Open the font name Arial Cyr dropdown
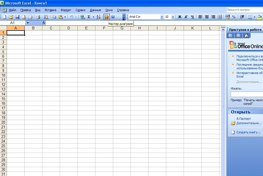This screenshot has height=176, width=263. tap(162, 17)
